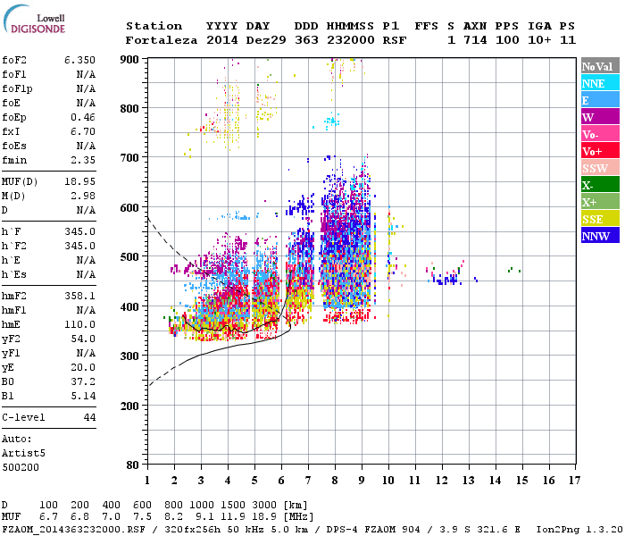This screenshot has height=536, width=625.
Task: Click the h`F value 345.0
Action: (x=79, y=231)
